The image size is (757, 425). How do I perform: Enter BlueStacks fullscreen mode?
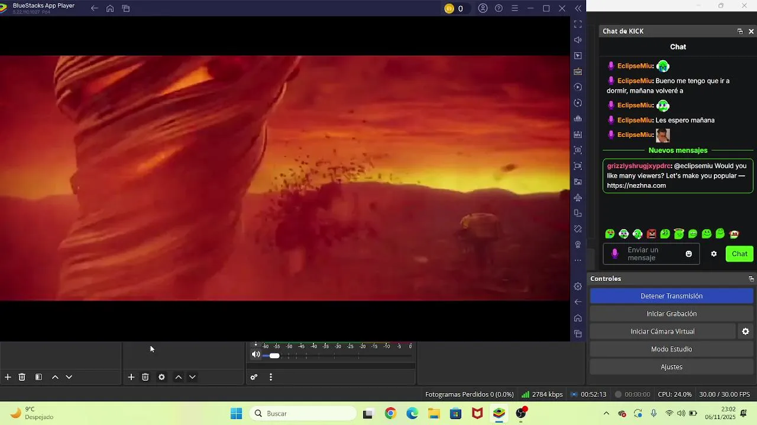point(578,24)
